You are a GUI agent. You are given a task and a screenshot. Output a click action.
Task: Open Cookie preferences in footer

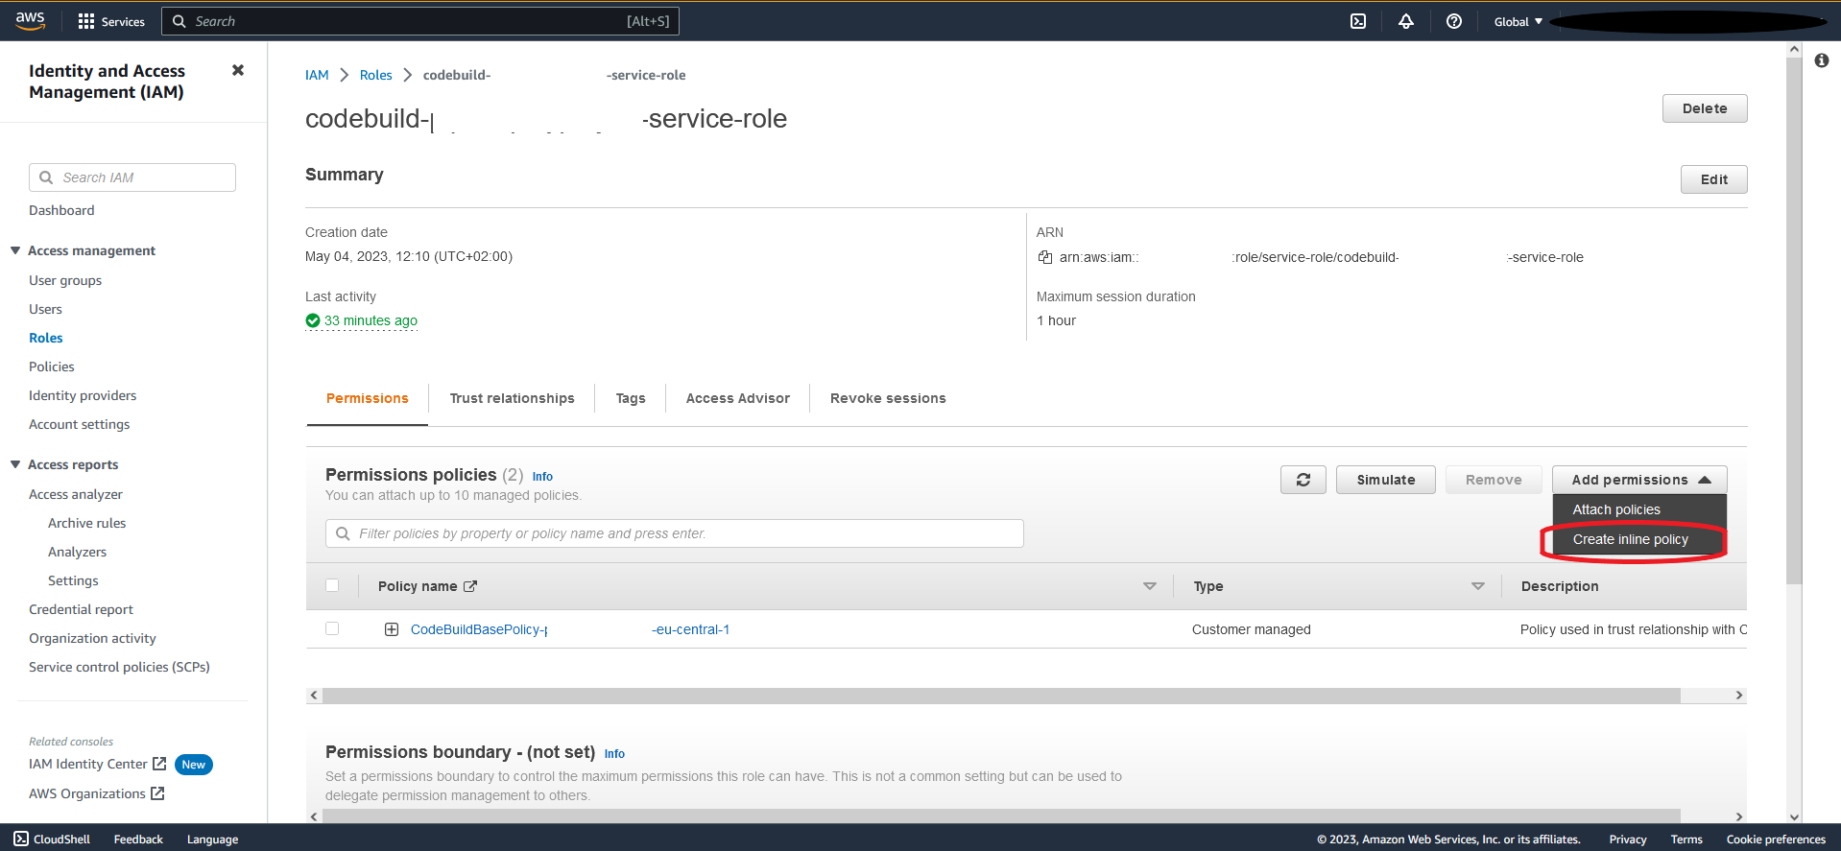click(1776, 839)
